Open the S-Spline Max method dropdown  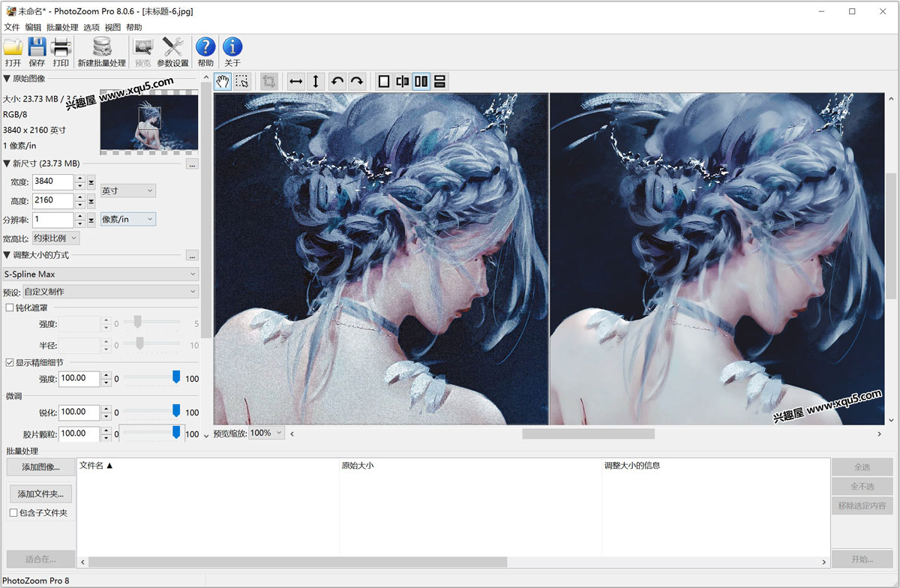(100, 274)
